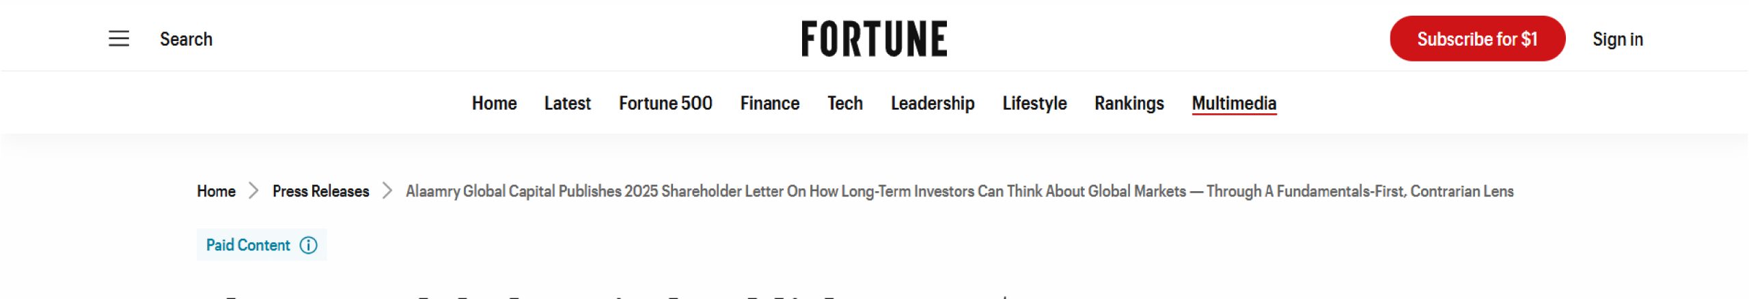Select the Lifestyle navigation item
This screenshot has width=1749, height=299.
coord(1034,103)
